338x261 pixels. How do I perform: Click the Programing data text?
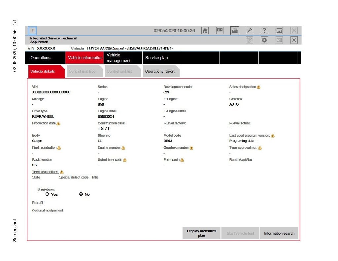coord(243,141)
